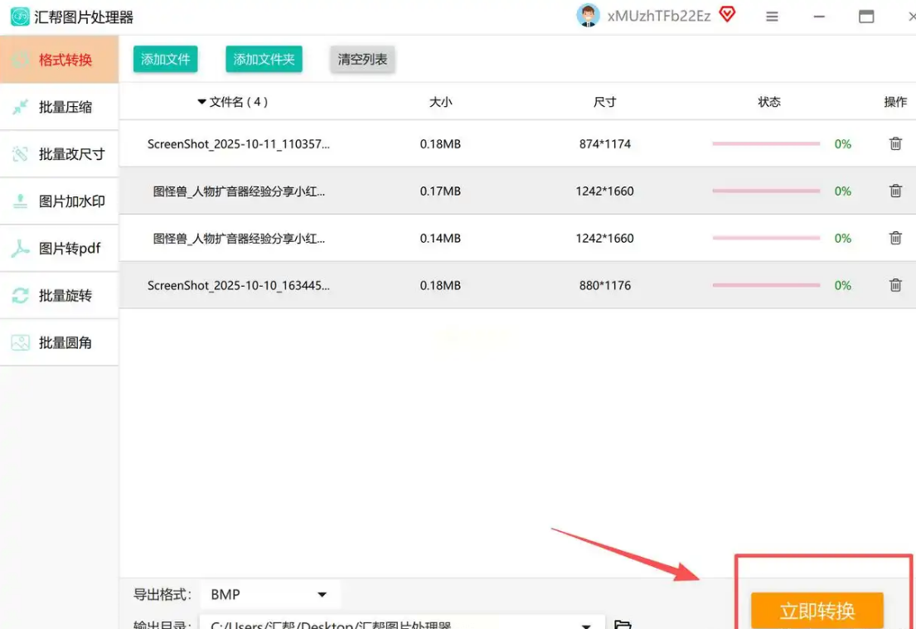
Task: Click the 批量旋转 rotate arrows icon
Action: point(21,296)
